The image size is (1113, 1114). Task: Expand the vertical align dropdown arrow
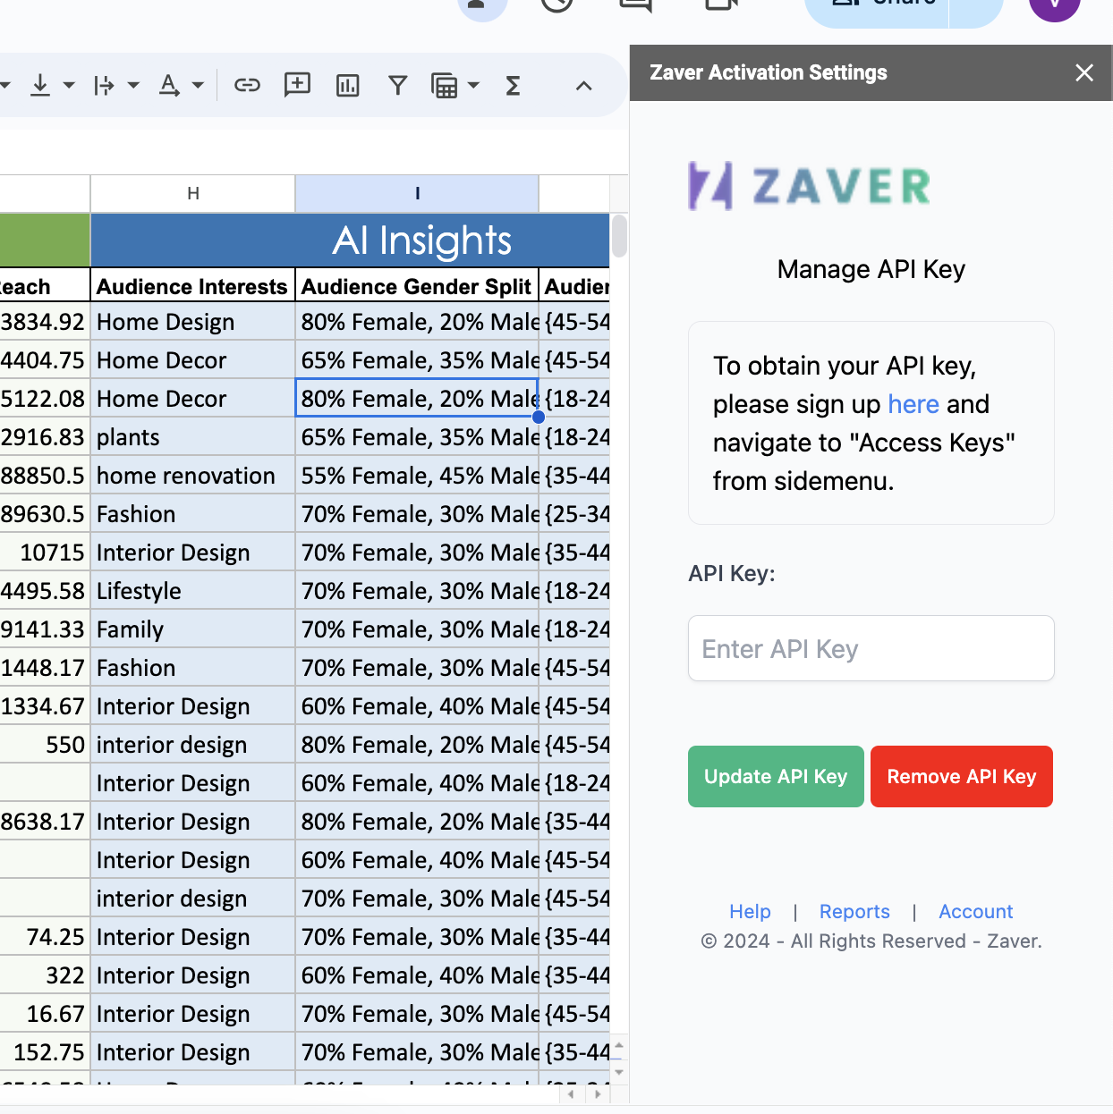tap(69, 86)
